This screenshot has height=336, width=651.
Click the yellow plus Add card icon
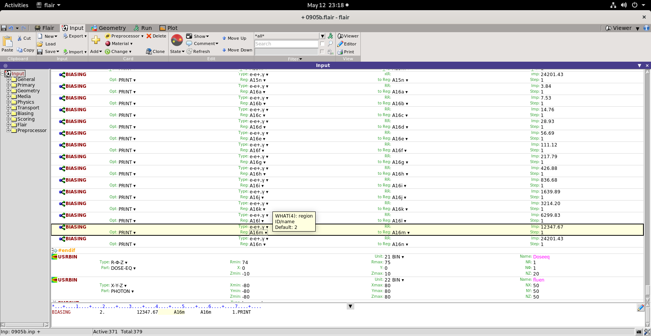(96, 40)
